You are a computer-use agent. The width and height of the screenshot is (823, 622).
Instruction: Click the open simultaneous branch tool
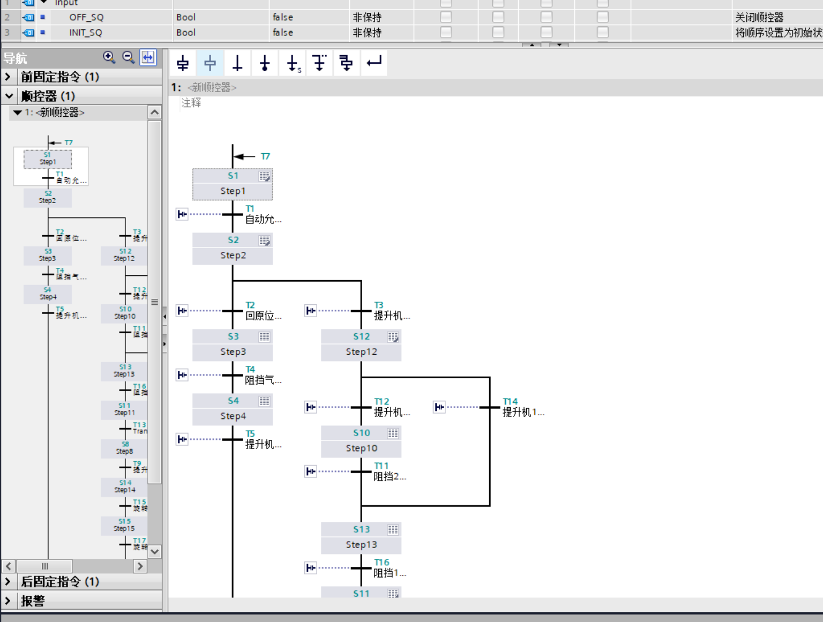tap(347, 63)
